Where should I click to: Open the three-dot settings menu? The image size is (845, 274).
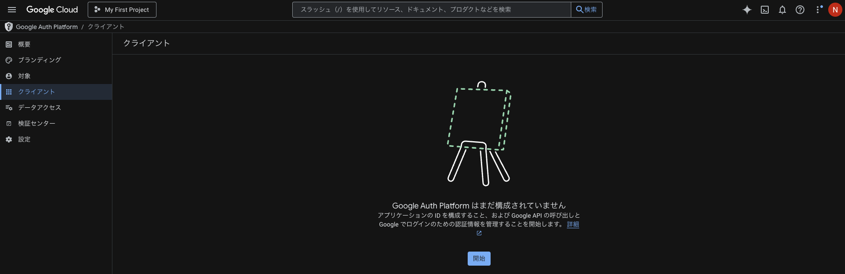pos(818,10)
